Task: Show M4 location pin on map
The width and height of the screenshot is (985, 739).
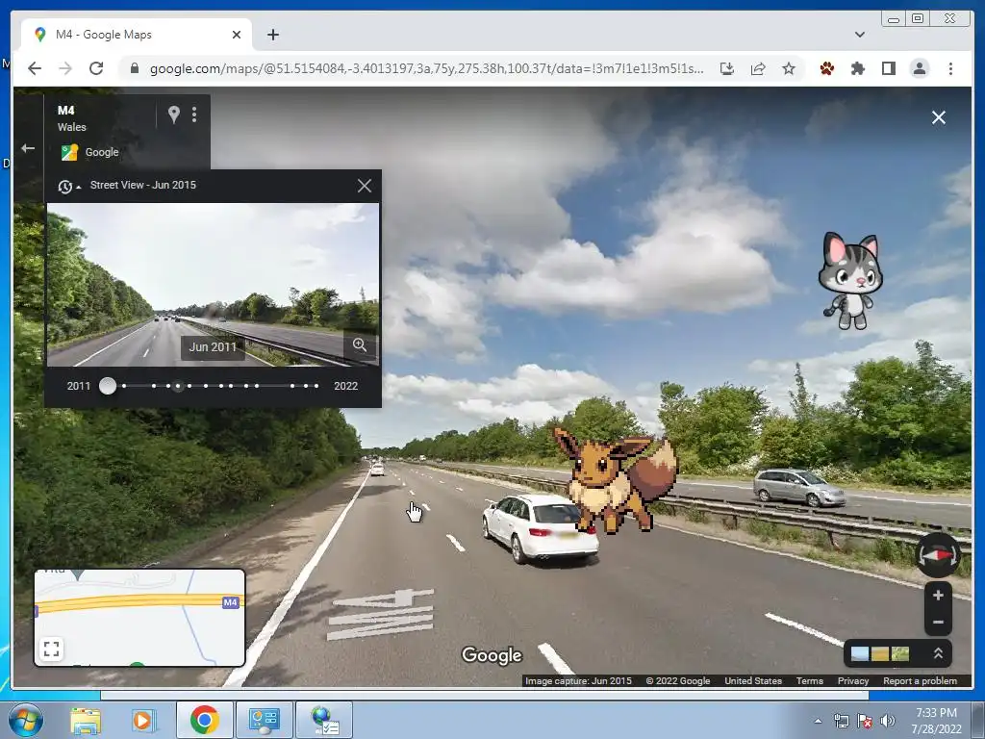Action: [174, 115]
